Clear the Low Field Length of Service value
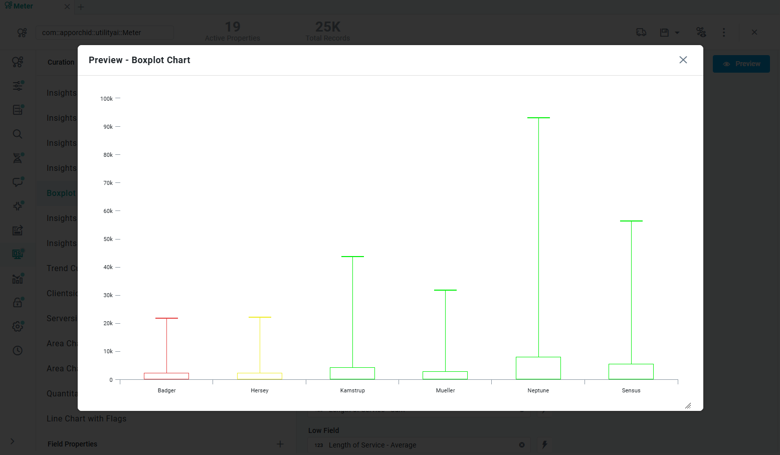 pyautogui.click(x=522, y=445)
